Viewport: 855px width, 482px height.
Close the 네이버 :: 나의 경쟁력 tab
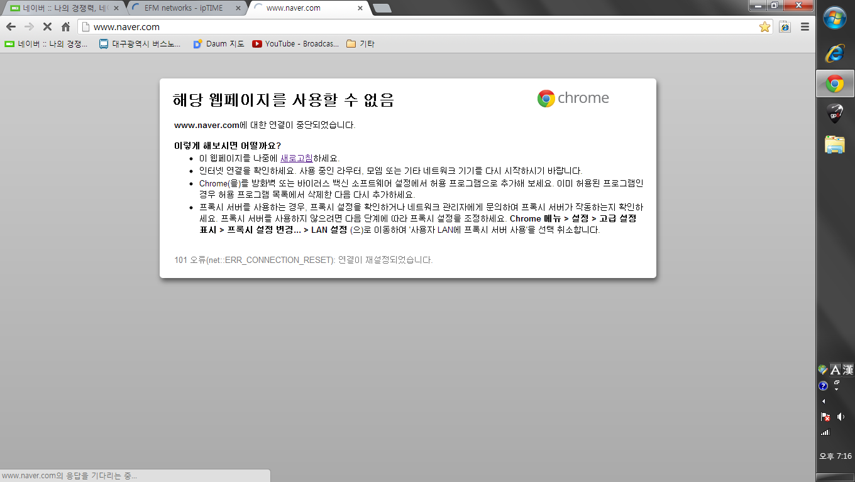point(116,8)
